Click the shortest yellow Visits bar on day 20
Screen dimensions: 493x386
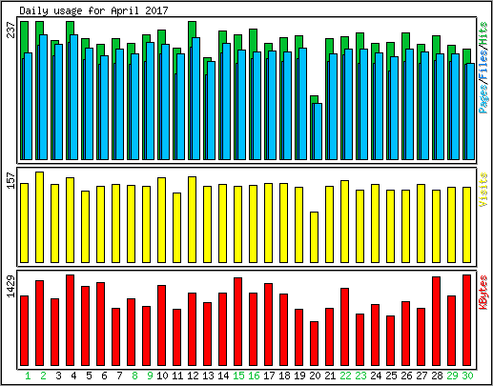[x=314, y=237]
